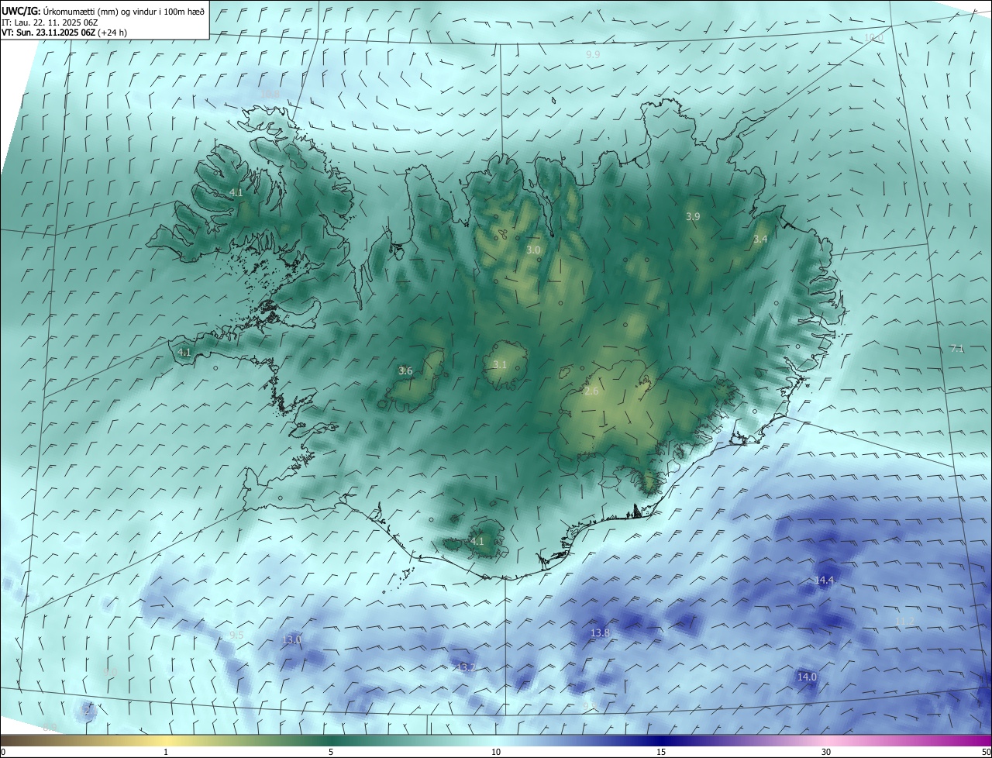
Task: Click the 13.0 value label
Action: [x=291, y=640]
